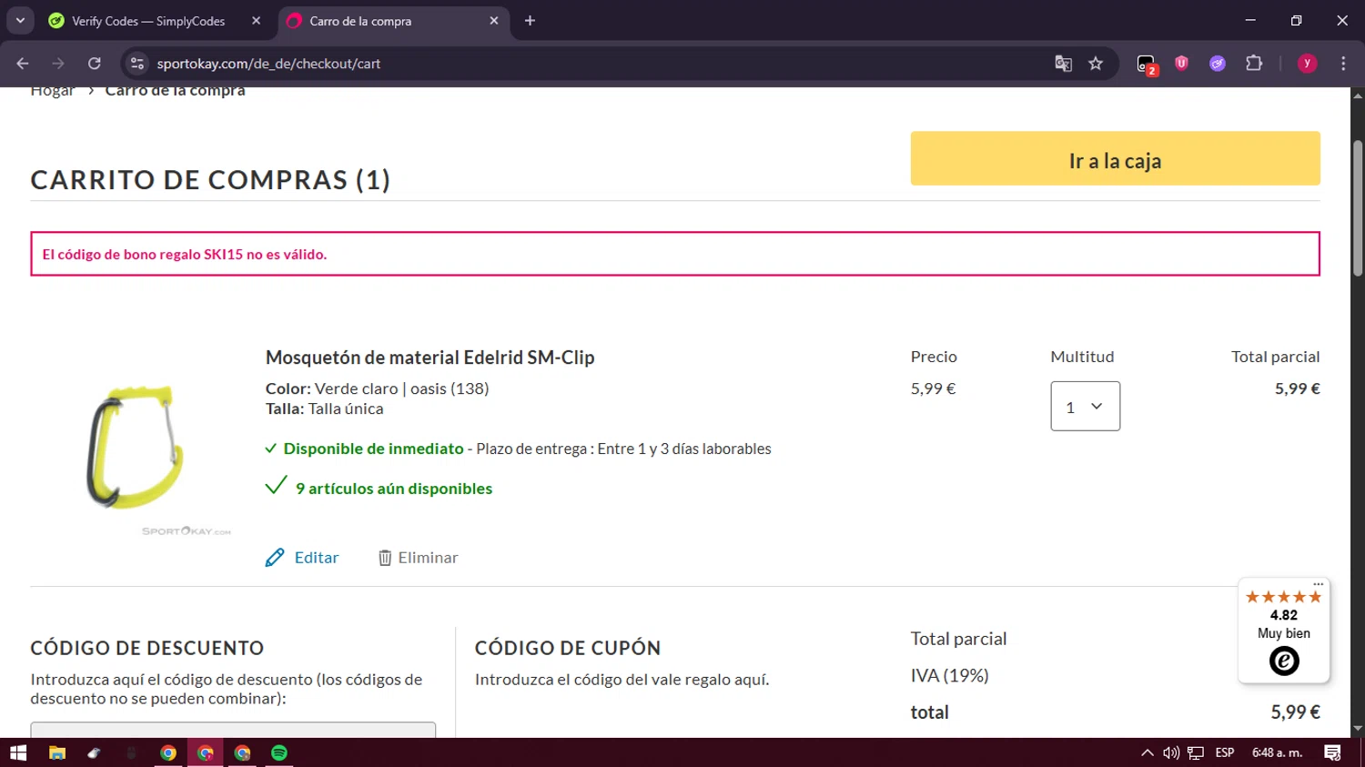Open the rating badge three-dot menu
Image resolution: width=1365 pixels, height=767 pixels.
click(x=1318, y=584)
